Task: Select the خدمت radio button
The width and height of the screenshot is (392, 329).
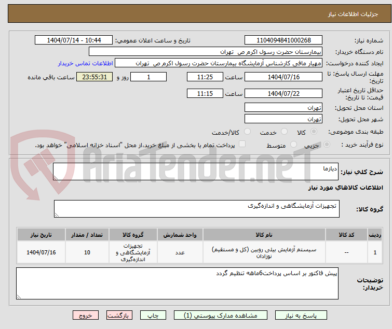Action: (x=284, y=132)
